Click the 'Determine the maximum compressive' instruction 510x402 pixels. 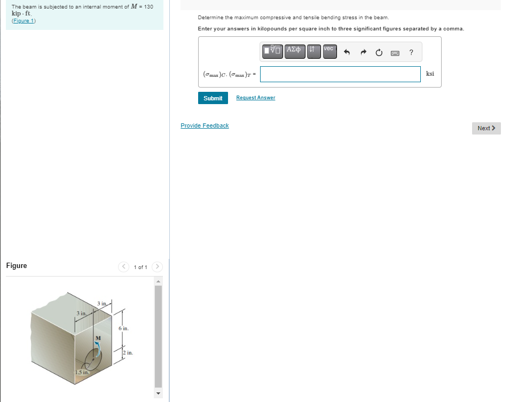pos(293,18)
